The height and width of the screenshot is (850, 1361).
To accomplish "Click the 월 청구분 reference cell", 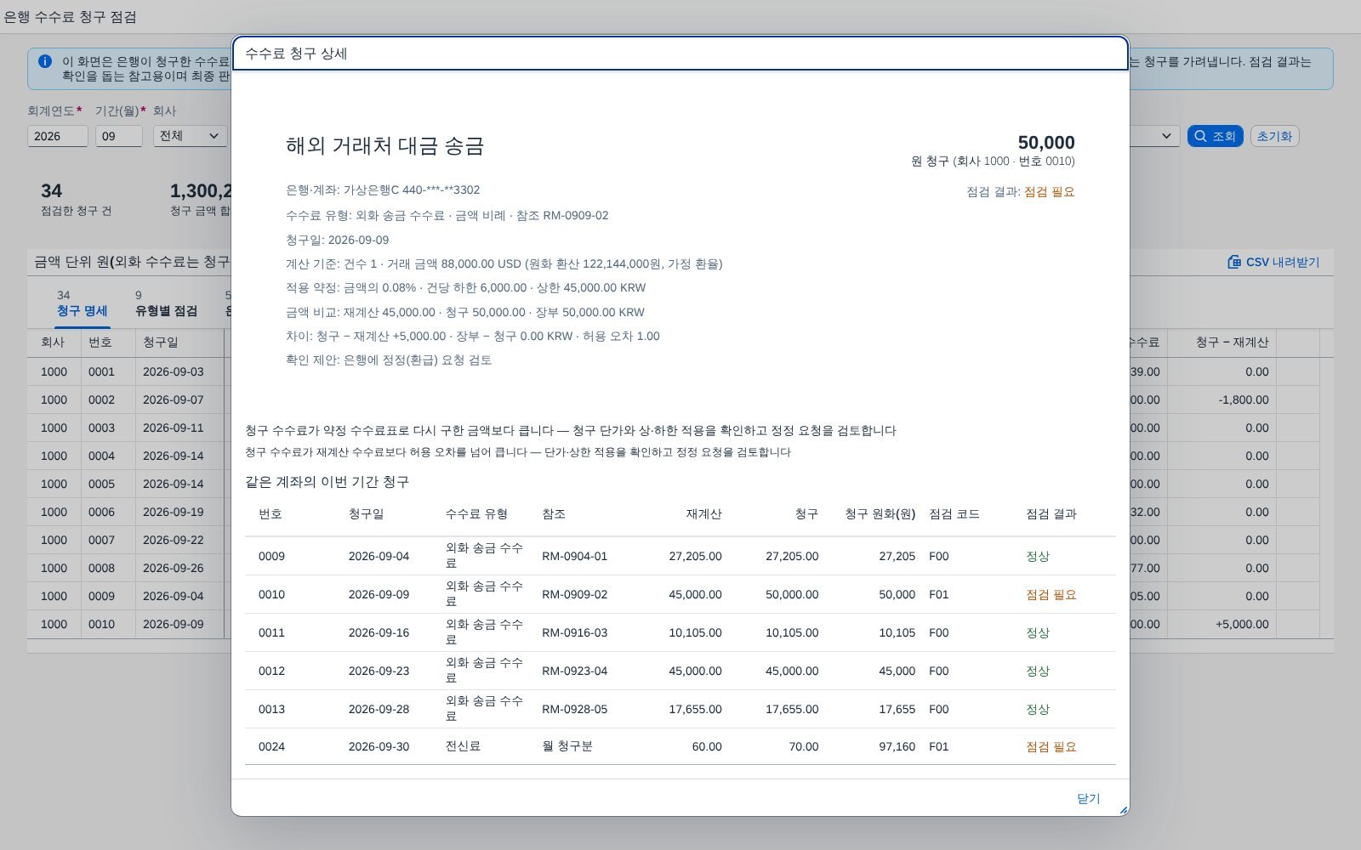I will tap(567, 746).
